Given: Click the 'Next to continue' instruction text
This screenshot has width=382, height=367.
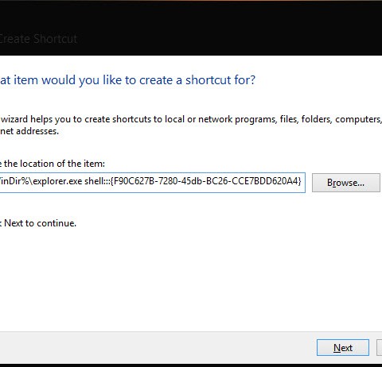Looking at the screenshot, I should pos(38,223).
